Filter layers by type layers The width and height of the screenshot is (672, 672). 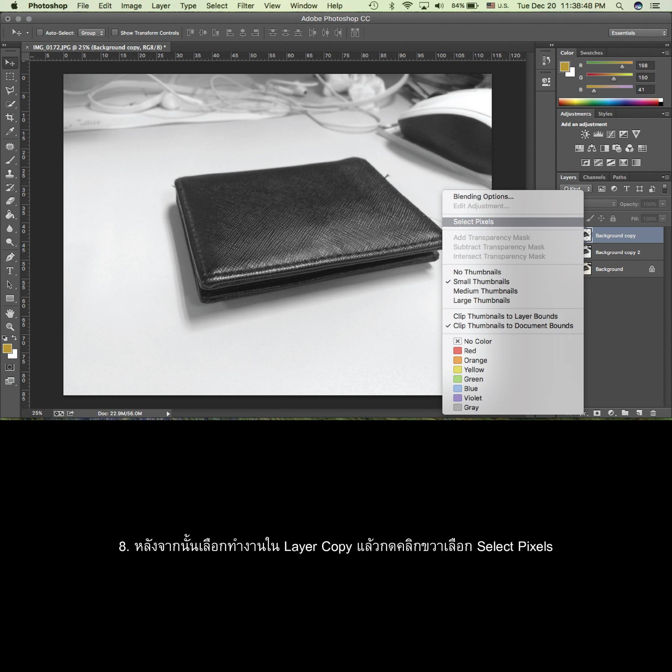[626, 189]
